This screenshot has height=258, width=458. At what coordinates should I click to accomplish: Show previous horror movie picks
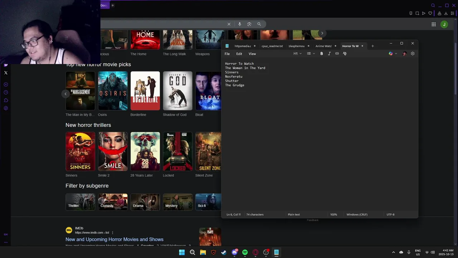[65, 94]
